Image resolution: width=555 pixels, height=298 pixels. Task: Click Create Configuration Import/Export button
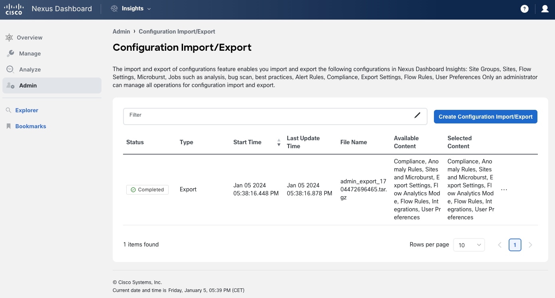click(x=485, y=117)
